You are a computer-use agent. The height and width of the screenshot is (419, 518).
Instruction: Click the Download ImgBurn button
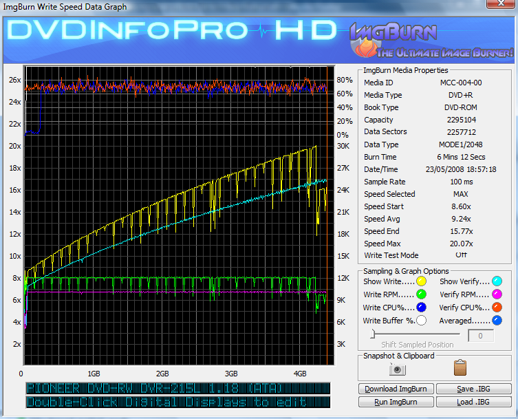pyautogui.click(x=396, y=389)
